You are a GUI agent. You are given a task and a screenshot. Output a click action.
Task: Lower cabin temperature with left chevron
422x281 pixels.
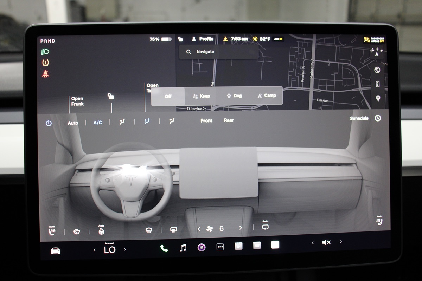95,250
